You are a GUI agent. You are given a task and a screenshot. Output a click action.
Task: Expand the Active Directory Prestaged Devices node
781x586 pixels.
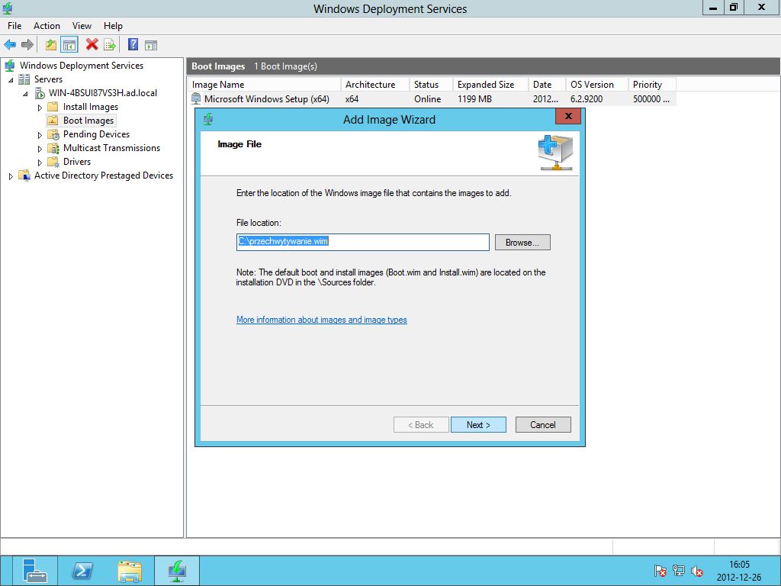[11, 176]
